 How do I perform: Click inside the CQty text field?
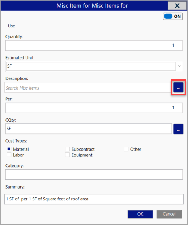89,129
